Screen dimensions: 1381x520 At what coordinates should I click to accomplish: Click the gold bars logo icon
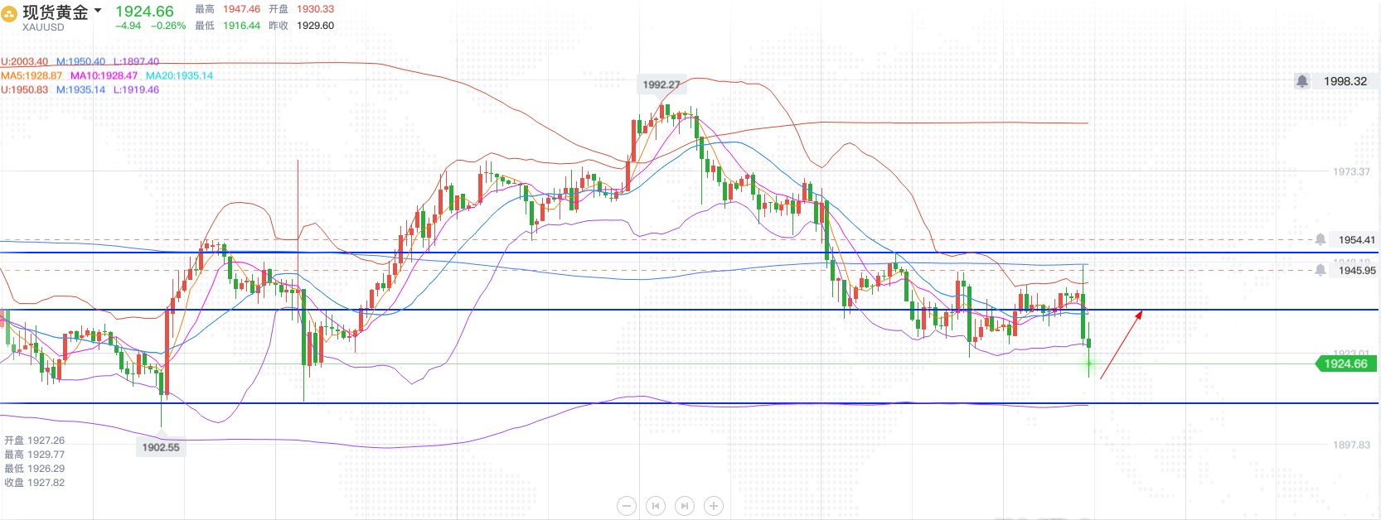pos(9,14)
